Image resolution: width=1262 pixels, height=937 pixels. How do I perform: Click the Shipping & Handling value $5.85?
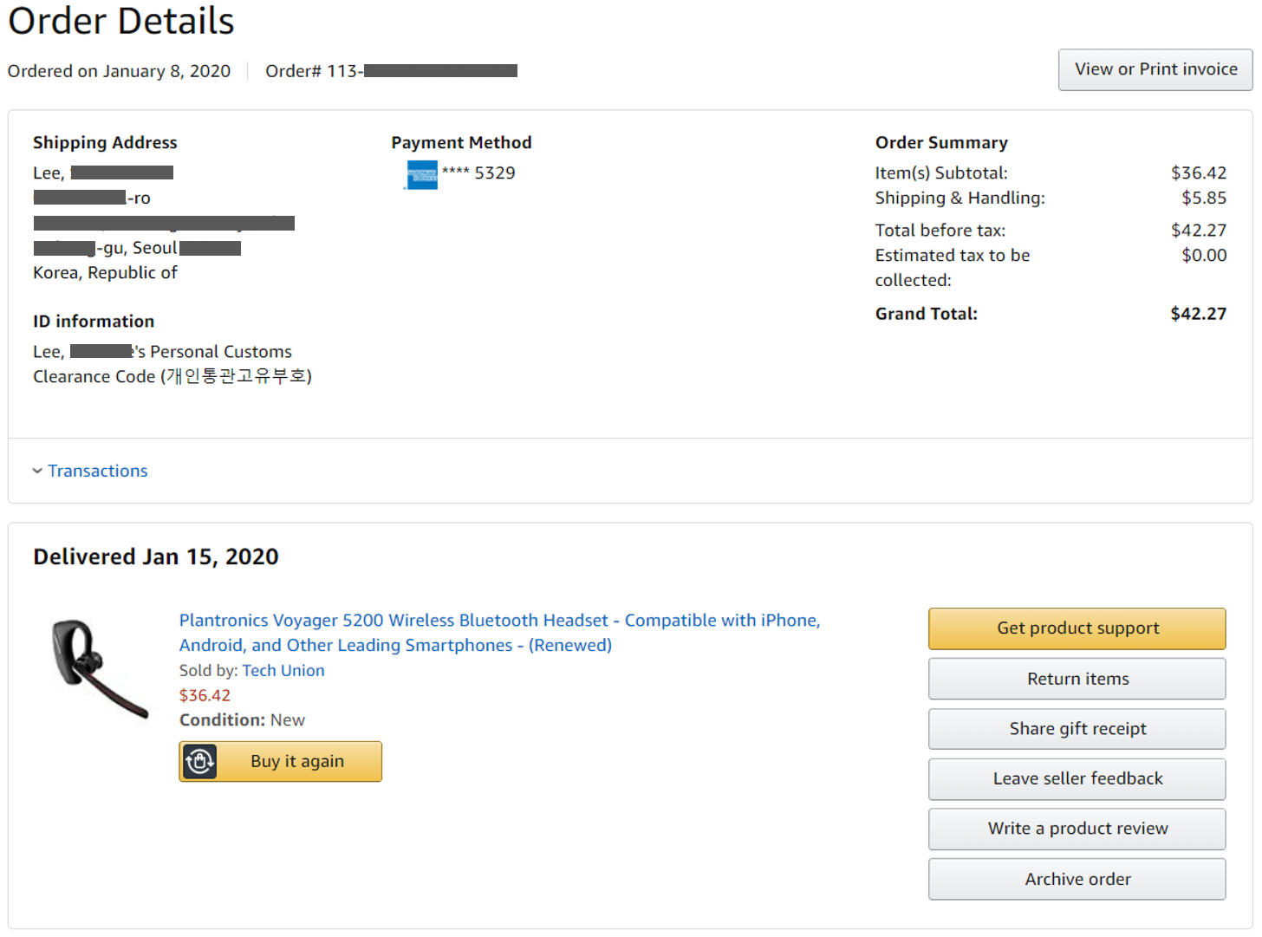coord(1204,198)
